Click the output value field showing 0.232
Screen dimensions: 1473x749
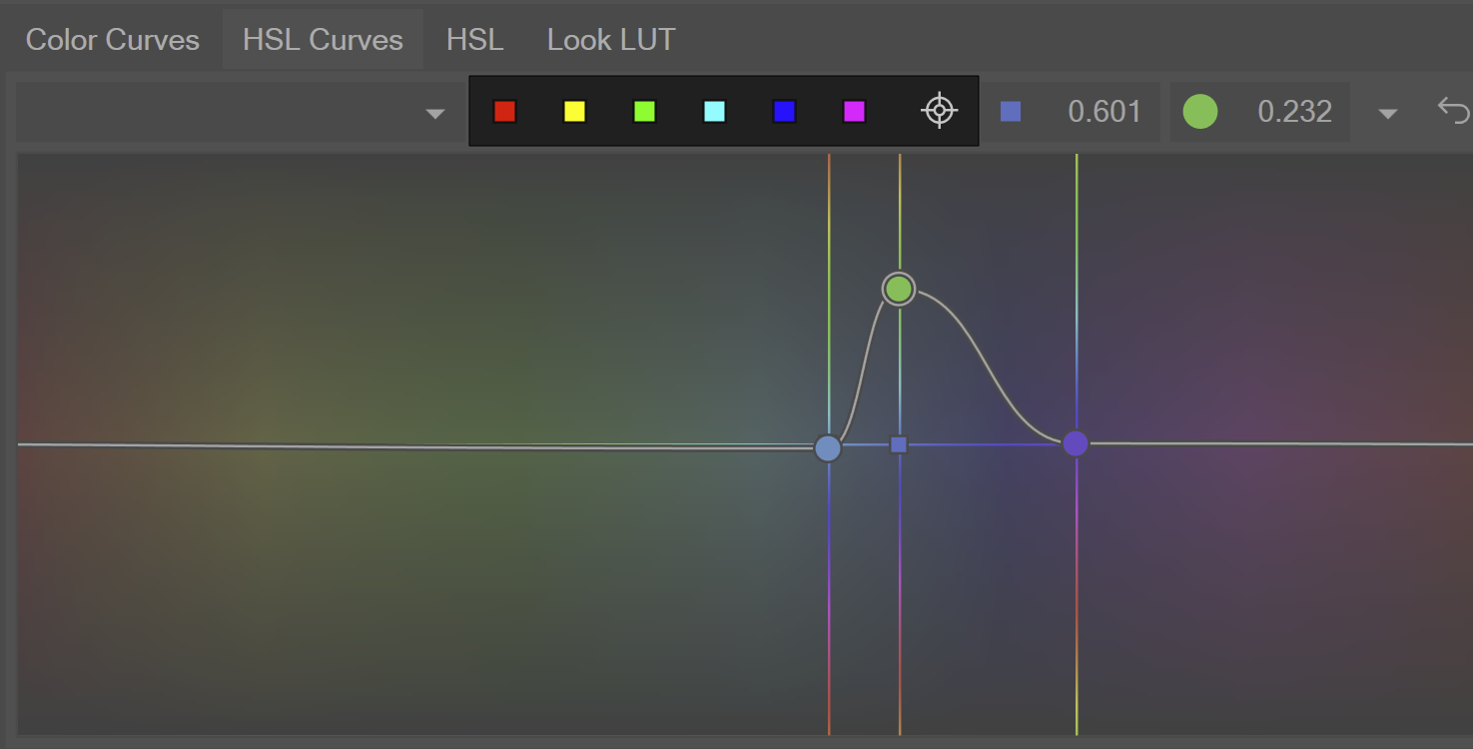(1293, 112)
